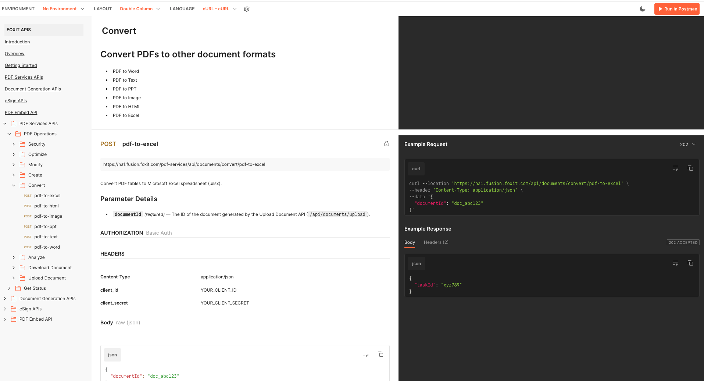Expand the PDF Embed API tree chevron

(x=5, y=319)
